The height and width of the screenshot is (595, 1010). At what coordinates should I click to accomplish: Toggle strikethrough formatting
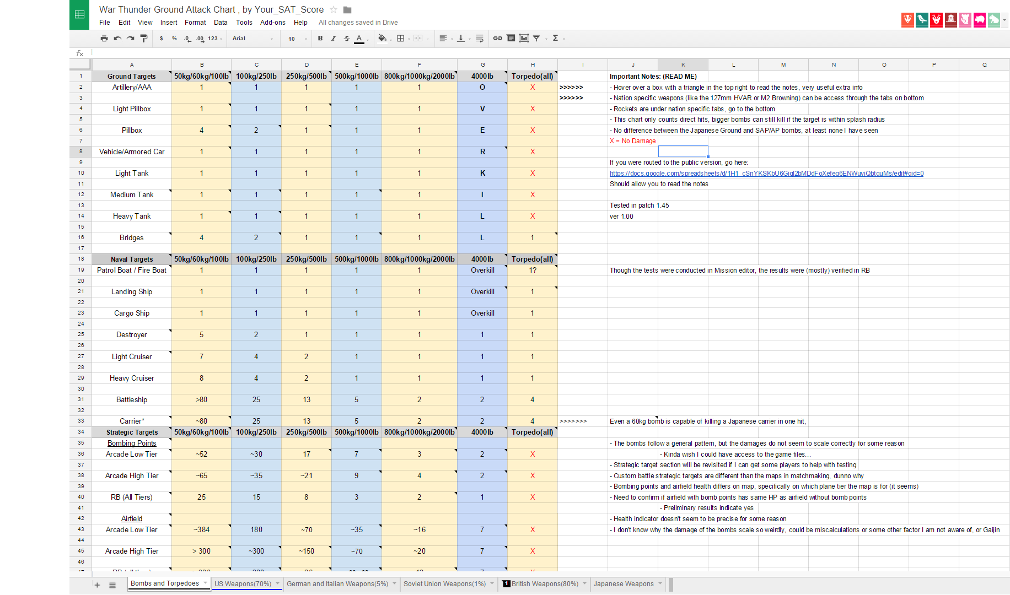click(347, 39)
